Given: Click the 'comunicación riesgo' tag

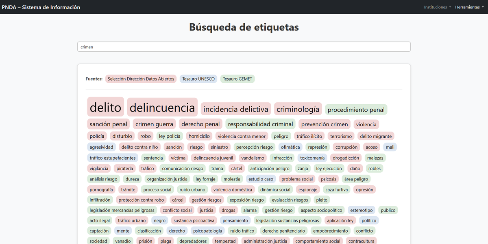Looking at the screenshot, I should coord(183,168).
